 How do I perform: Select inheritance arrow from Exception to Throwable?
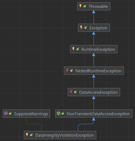tap(94, 17)
